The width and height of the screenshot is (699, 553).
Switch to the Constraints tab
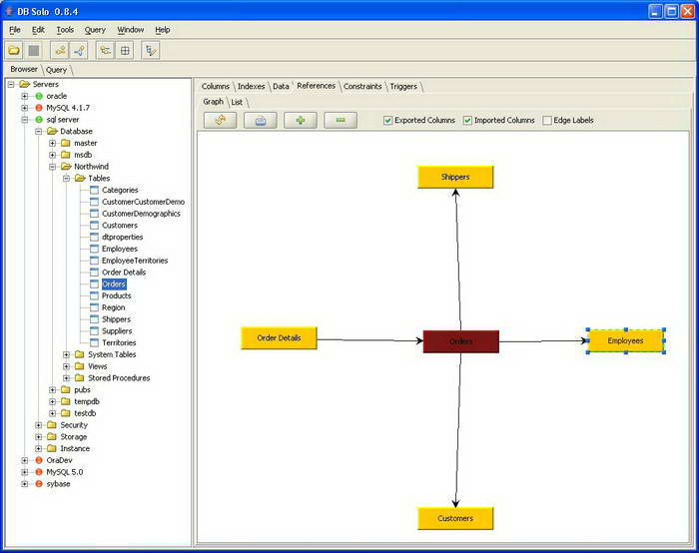(362, 87)
